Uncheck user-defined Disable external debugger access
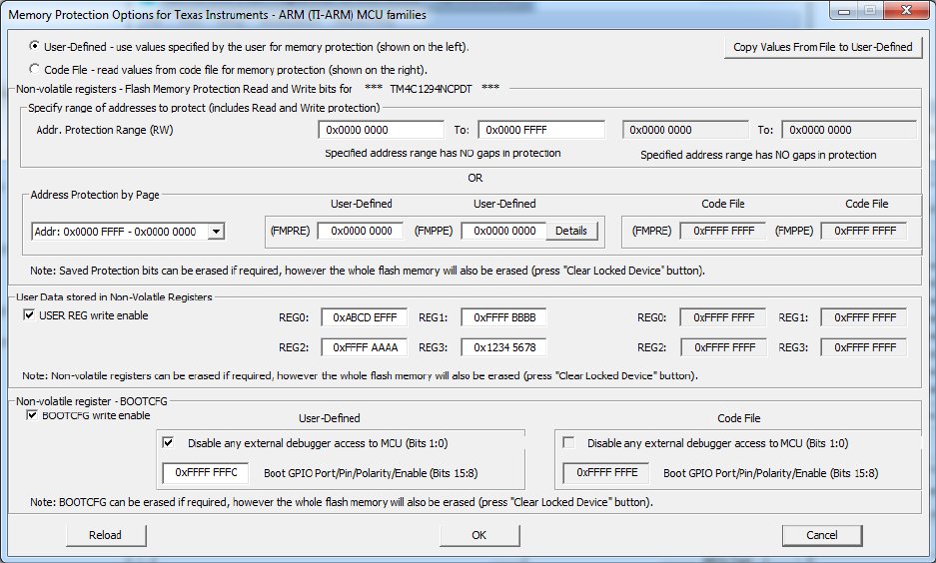The image size is (936, 563). point(169,442)
